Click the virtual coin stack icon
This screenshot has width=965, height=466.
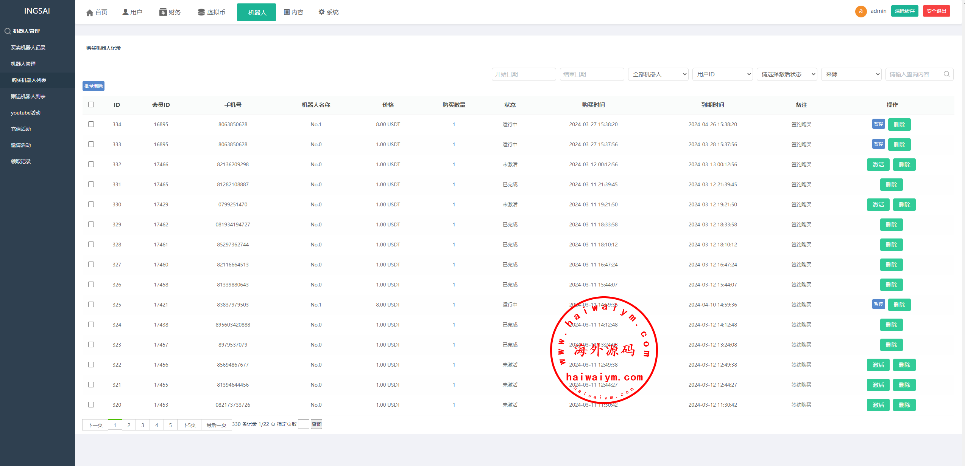tap(201, 12)
